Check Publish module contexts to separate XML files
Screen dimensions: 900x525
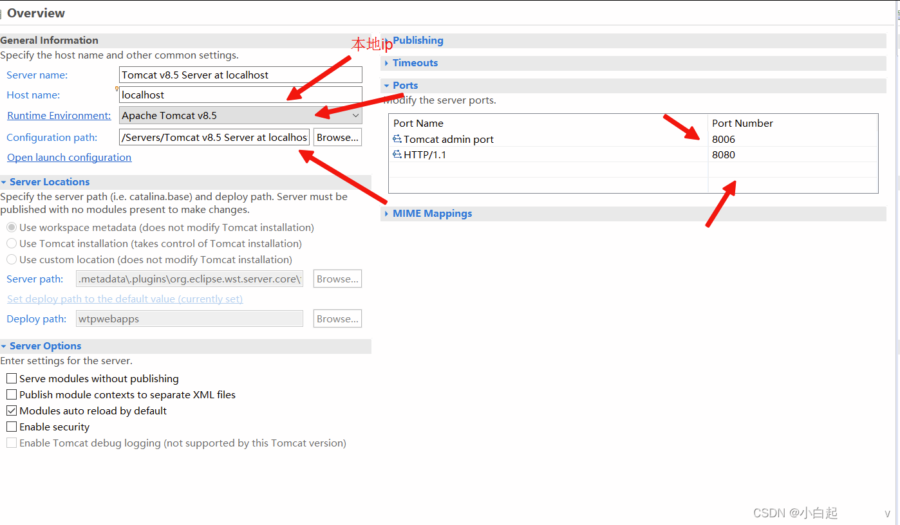(12, 394)
